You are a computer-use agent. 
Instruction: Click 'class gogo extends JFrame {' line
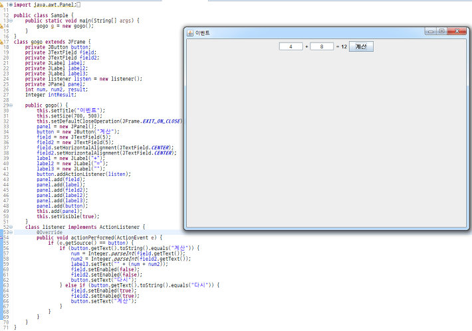[52, 42]
